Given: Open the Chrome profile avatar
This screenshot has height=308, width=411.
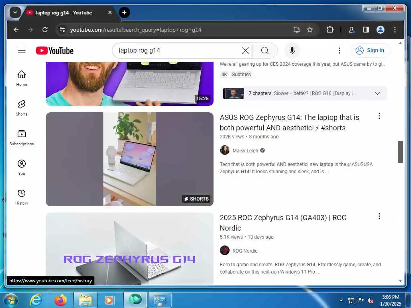Looking at the screenshot, I should (380, 30).
